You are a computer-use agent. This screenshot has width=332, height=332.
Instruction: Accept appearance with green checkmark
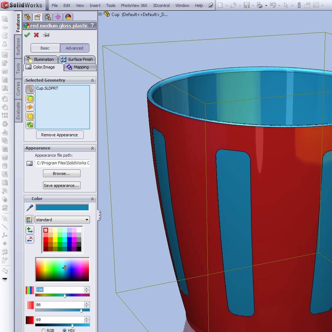(x=27, y=35)
